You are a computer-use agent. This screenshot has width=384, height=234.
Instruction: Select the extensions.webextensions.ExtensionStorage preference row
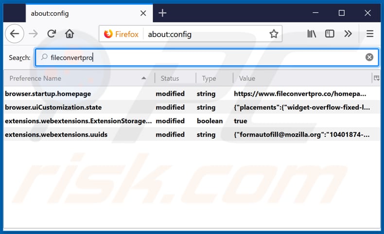pos(192,121)
